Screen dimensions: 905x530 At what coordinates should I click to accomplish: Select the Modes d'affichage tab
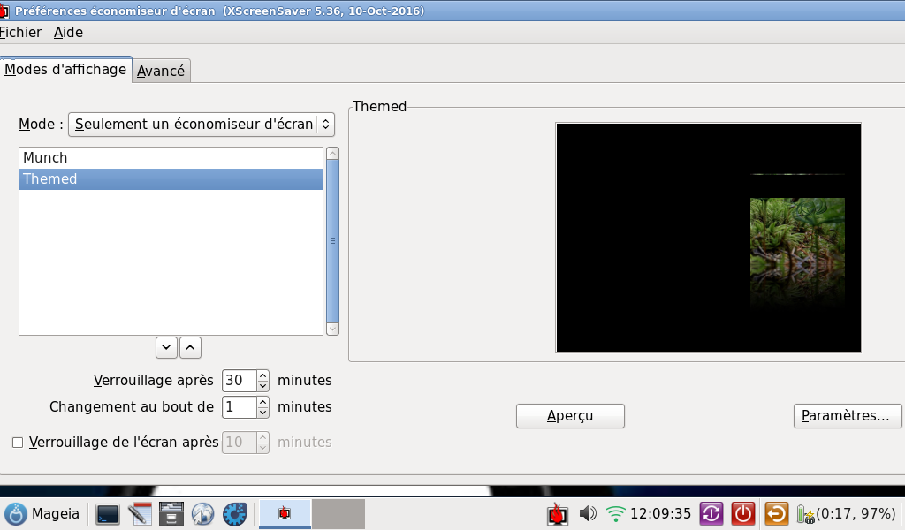pos(65,69)
